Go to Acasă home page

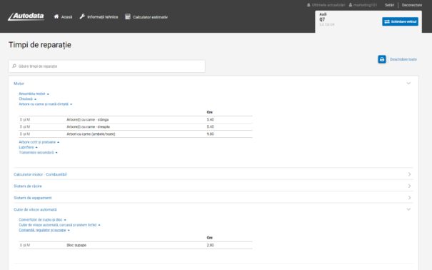click(x=63, y=17)
